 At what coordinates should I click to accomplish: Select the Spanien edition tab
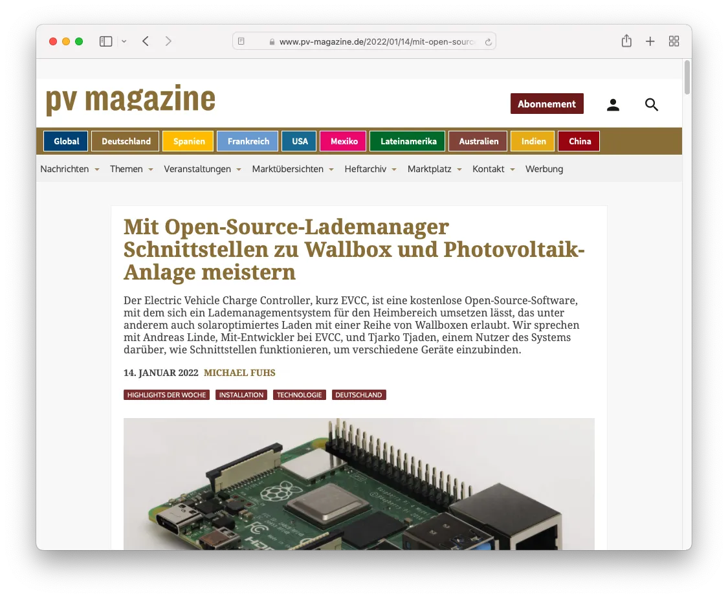click(x=188, y=141)
